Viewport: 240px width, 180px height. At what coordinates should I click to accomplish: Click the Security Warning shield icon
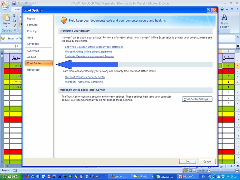(x=3, y=38)
